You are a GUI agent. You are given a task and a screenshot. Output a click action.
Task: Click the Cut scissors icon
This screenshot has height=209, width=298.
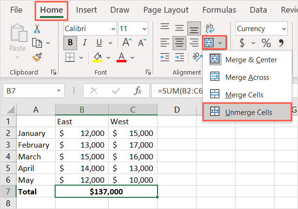click(37, 29)
